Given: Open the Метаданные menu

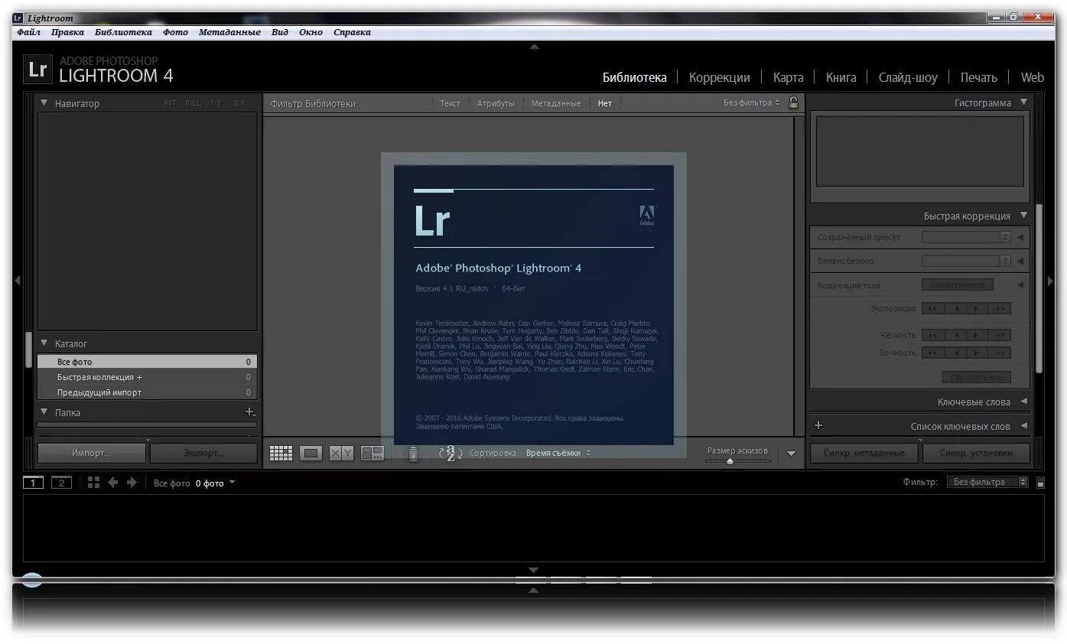Looking at the screenshot, I should (x=229, y=32).
